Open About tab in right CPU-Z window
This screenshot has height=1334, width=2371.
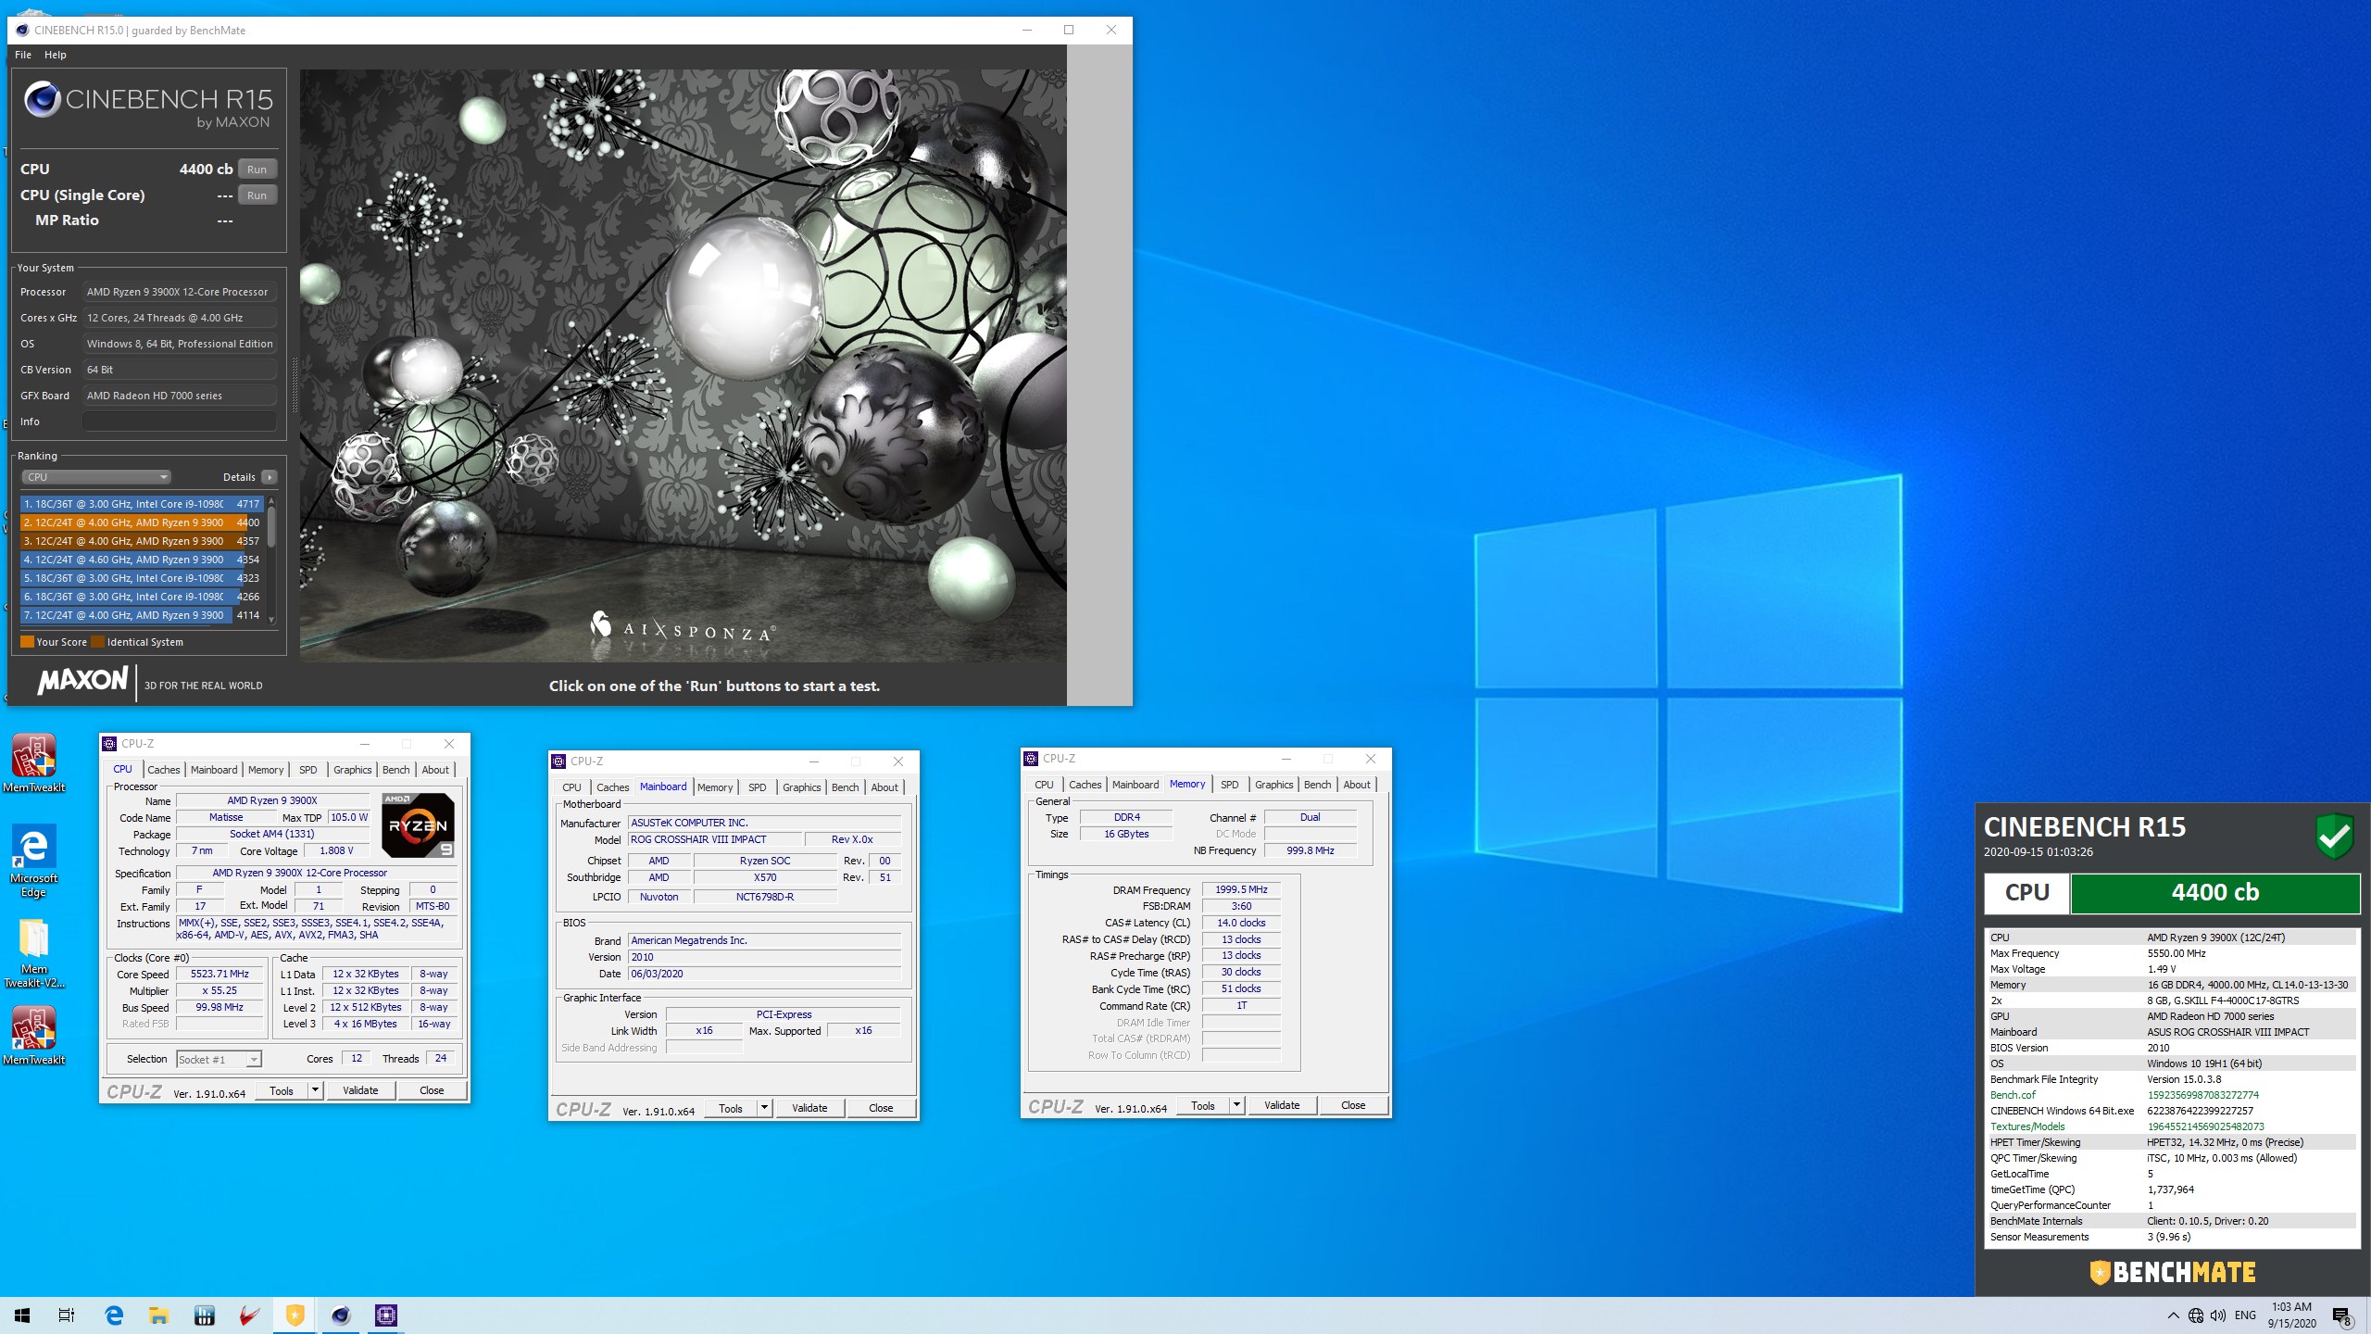pos(1356,785)
